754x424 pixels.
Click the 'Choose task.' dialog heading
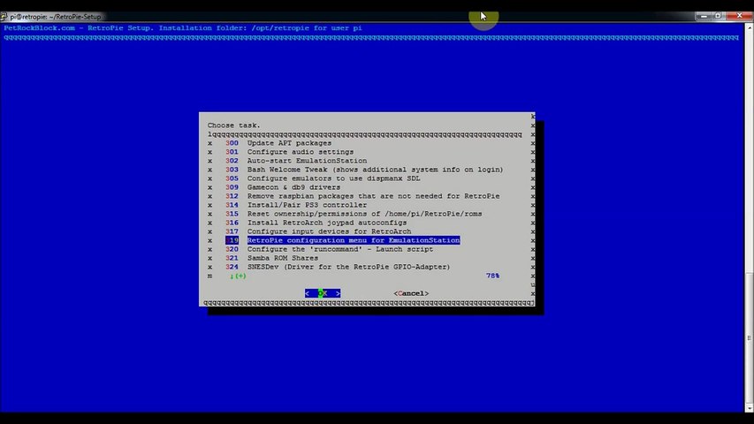tap(233, 125)
